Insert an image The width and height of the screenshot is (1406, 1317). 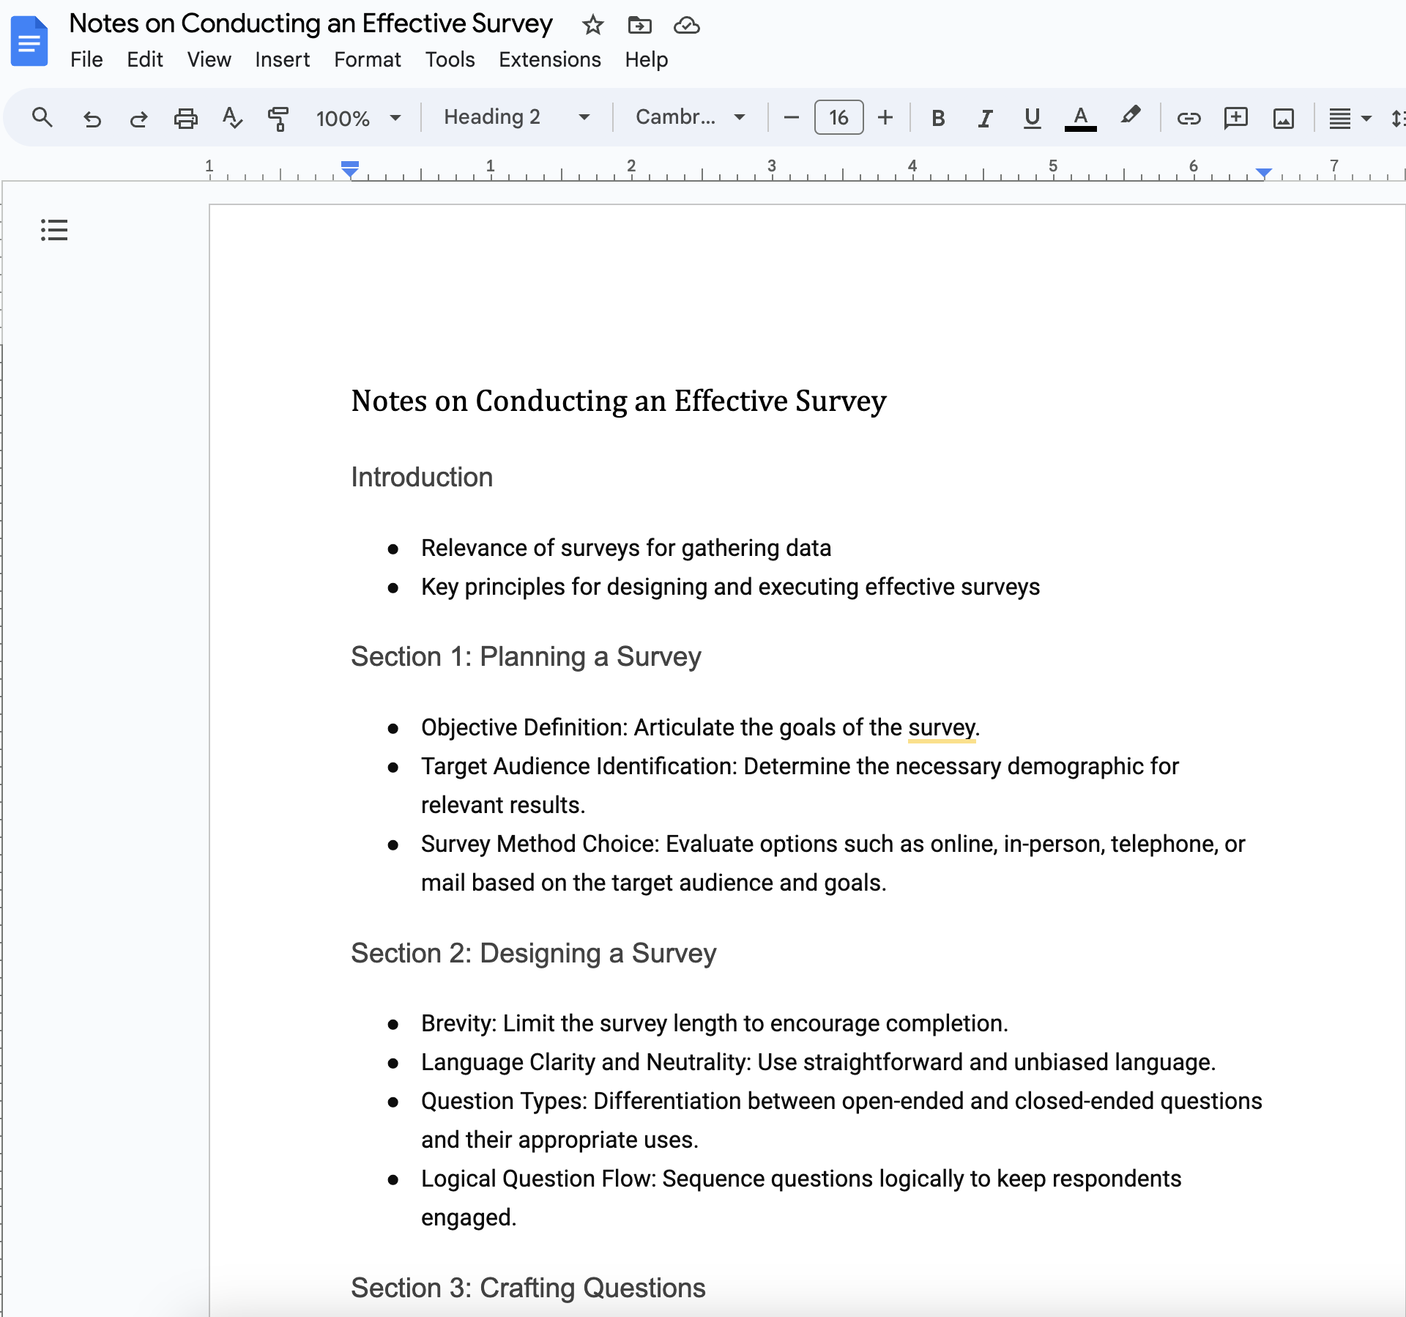1283,118
